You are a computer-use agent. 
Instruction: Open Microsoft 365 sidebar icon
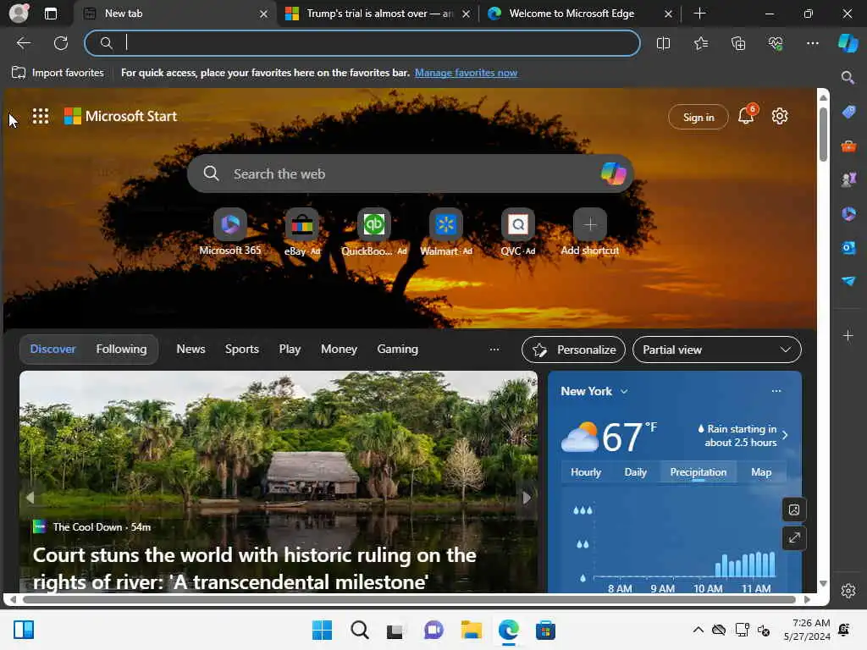(x=848, y=214)
